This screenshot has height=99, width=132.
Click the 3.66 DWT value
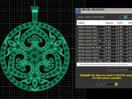120,61
